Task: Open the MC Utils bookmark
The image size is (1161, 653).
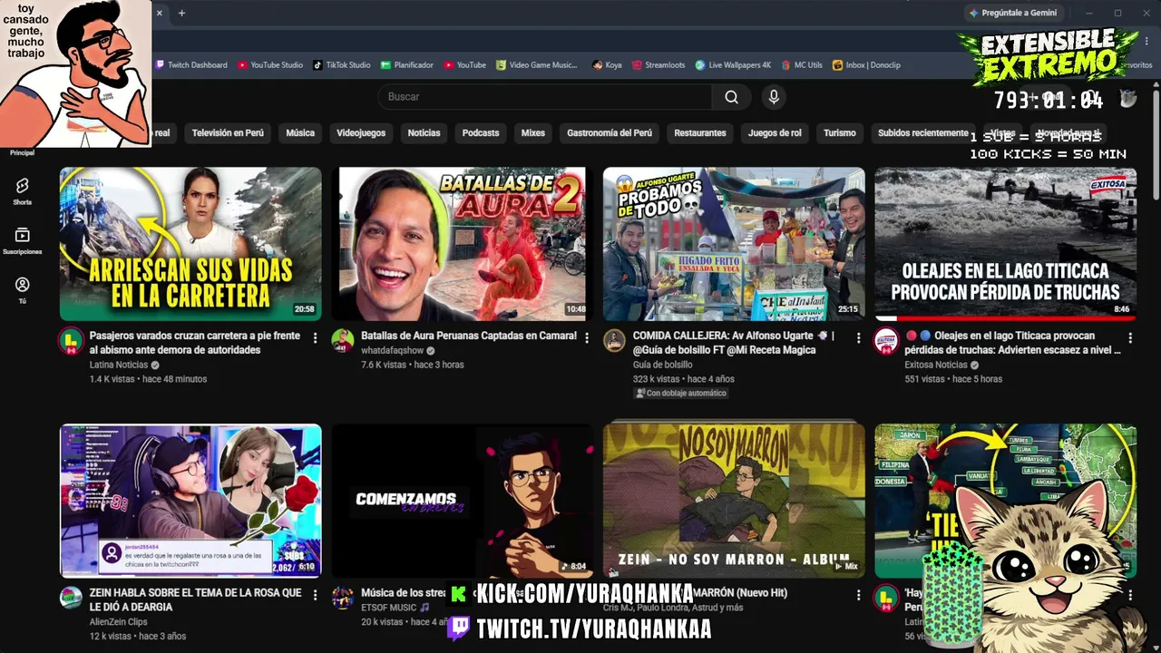Action: coord(802,65)
